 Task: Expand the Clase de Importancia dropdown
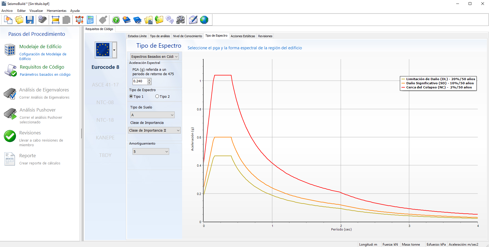click(x=154, y=131)
